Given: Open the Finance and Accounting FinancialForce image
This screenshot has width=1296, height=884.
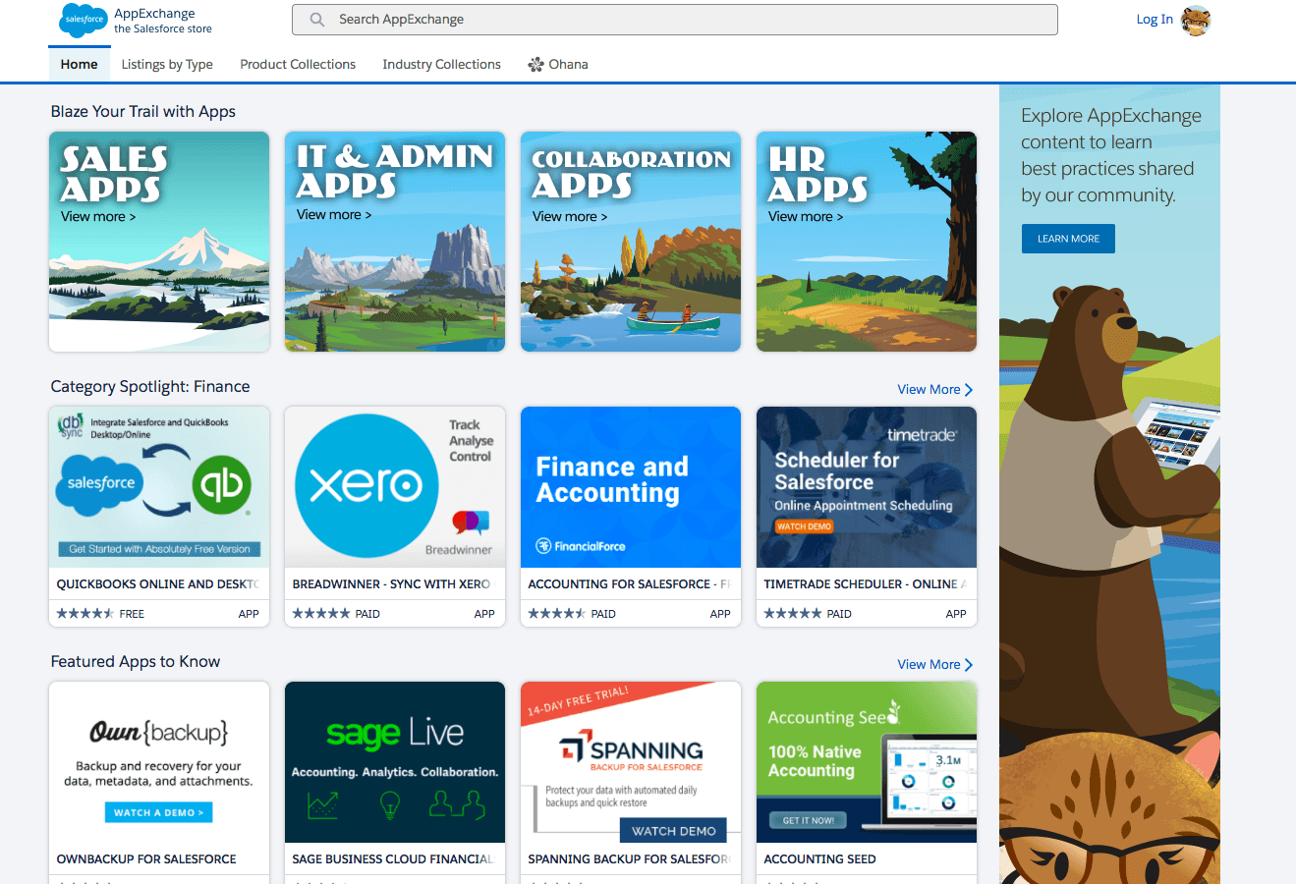Looking at the screenshot, I should [631, 487].
